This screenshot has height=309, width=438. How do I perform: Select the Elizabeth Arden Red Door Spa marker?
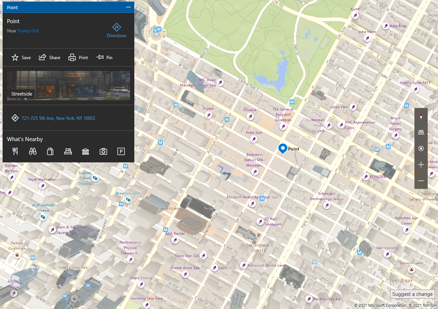252,203
